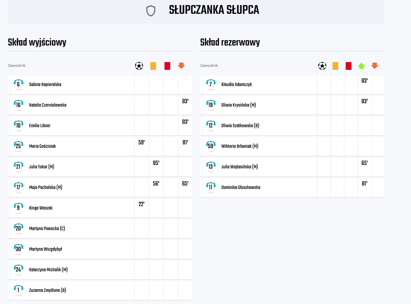Click the red card icon in starting lineup
The image size is (411, 304).
(x=167, y=66)
